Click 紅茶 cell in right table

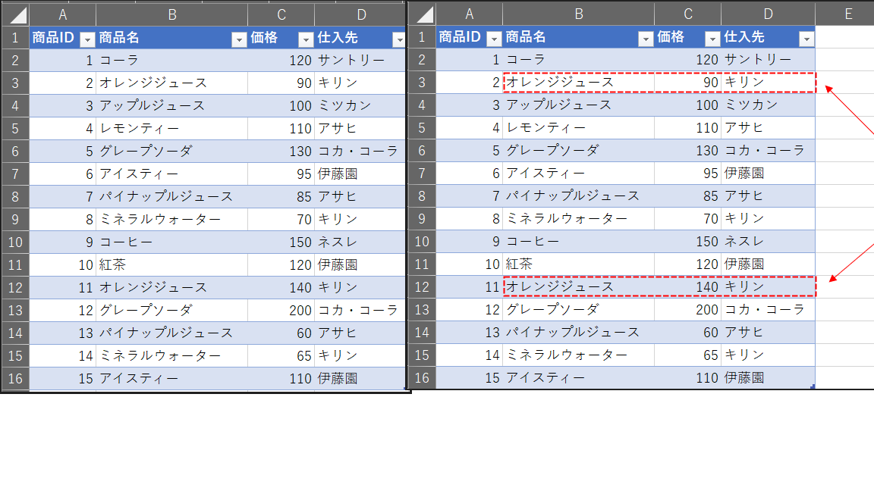click(x=579, y=264)
